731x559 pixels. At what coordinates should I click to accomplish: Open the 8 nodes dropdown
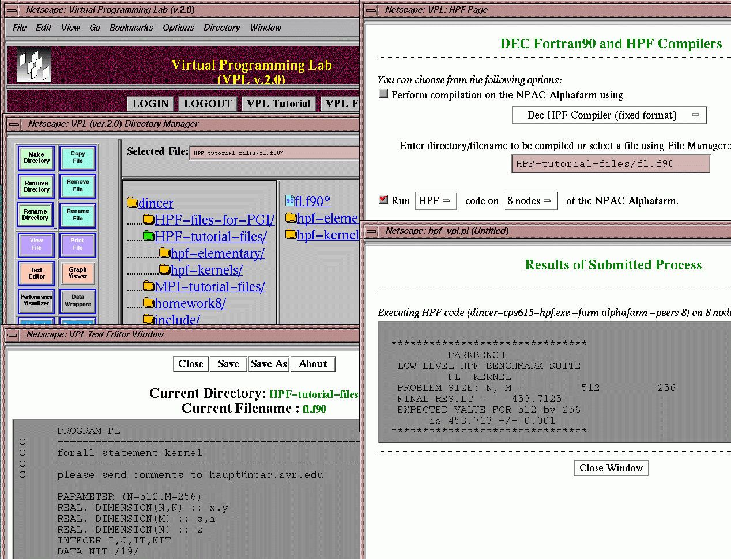click(x=530, y=201)
